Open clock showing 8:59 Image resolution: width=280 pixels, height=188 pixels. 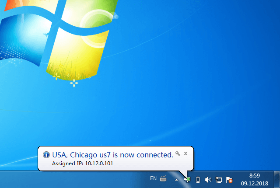pos(255,176)
